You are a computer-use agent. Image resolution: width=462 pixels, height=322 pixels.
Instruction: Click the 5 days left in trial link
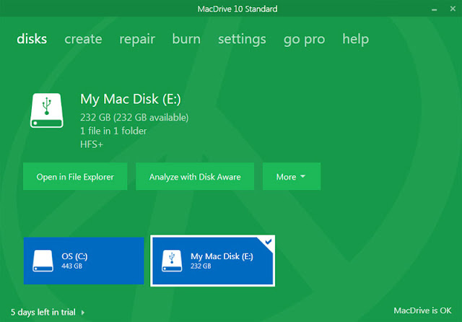tap(43, 312)
